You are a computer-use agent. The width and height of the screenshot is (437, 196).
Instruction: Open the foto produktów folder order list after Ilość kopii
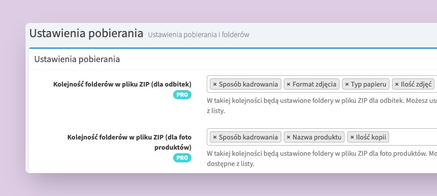412,137
